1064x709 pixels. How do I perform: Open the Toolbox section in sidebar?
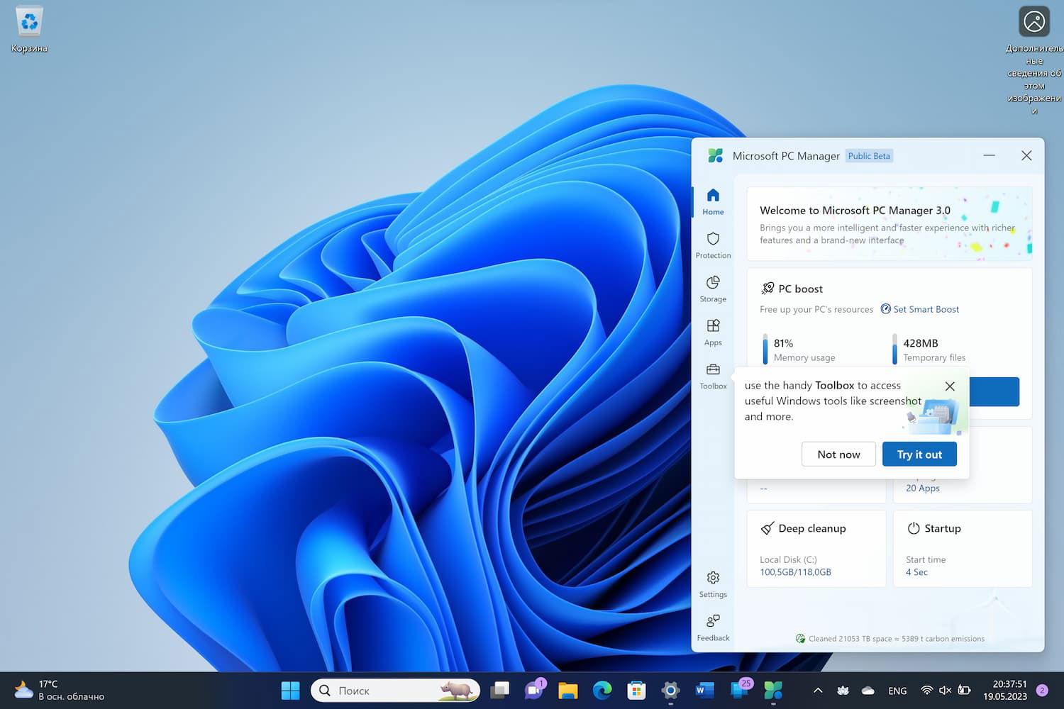713,376
